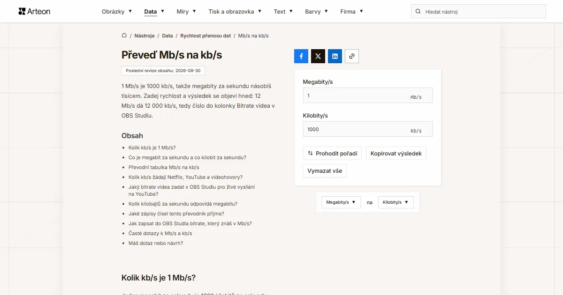
Task: Click the 'Obsah' heading
Action: point(132,136)
